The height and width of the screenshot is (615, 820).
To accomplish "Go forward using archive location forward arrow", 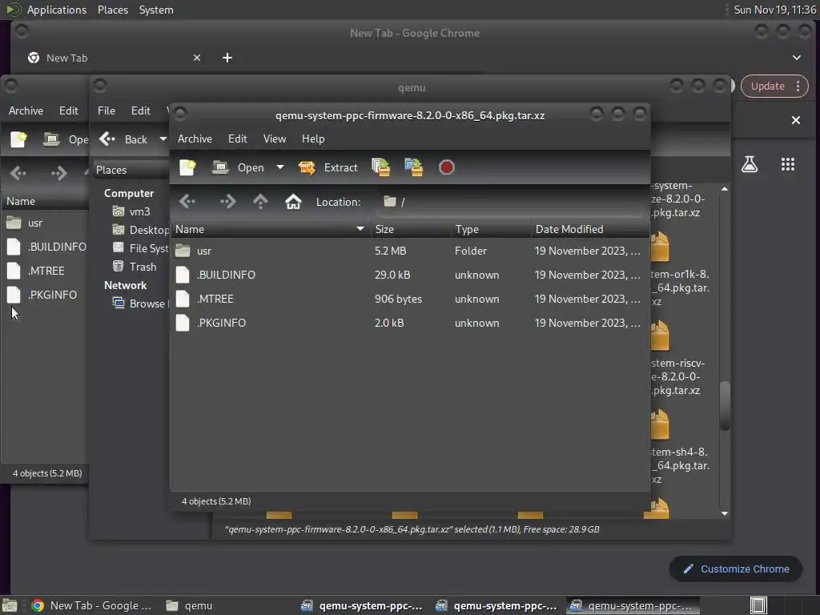I will [227, 201].
